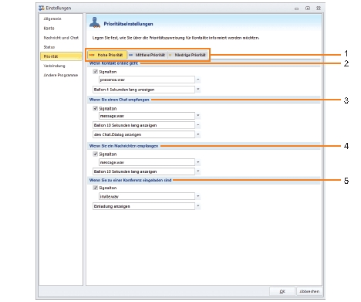Viewport: 361px width, 302px height.
Task: Select the Priorität sidebar entry
Action: (x=61, y=56)
